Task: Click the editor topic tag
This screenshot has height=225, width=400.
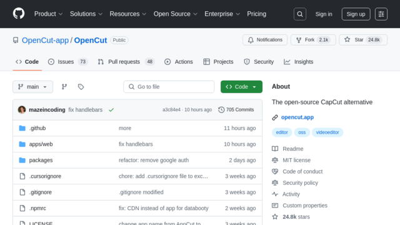Action: tap(282, 132)
